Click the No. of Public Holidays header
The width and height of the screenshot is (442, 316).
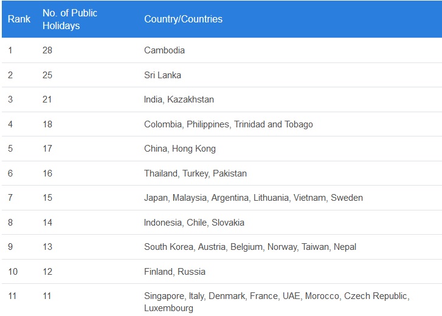(x=69, y=19)
